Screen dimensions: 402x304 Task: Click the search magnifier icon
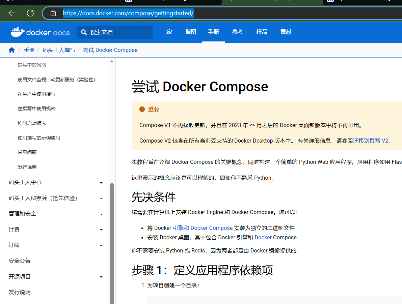84,32
